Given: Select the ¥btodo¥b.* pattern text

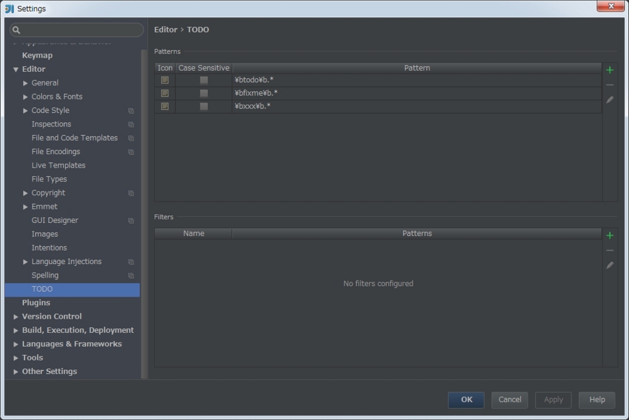Looking at the screenshot, I should tap(254, 80).
